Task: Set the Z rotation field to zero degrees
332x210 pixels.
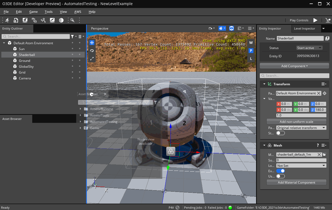Action: (x=319, y=110)
